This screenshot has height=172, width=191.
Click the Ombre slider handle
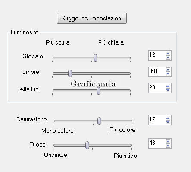[70, 73]
